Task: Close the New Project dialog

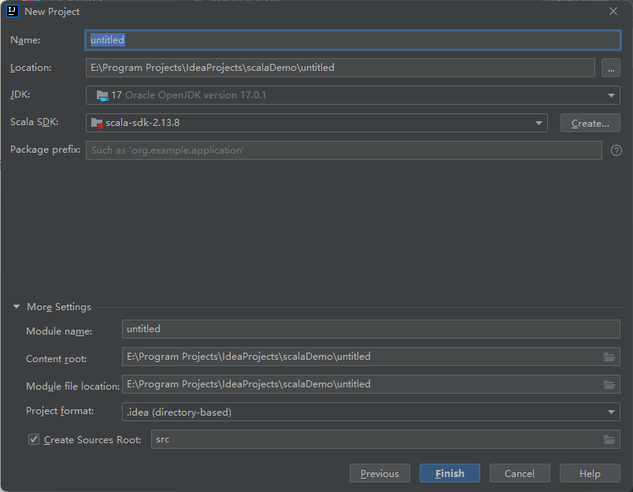Action: pyautogui.click(x=613, y=11)
